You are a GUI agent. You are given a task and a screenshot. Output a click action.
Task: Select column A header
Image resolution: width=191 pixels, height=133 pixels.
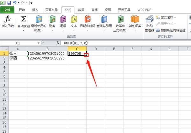tap(18, 49)
